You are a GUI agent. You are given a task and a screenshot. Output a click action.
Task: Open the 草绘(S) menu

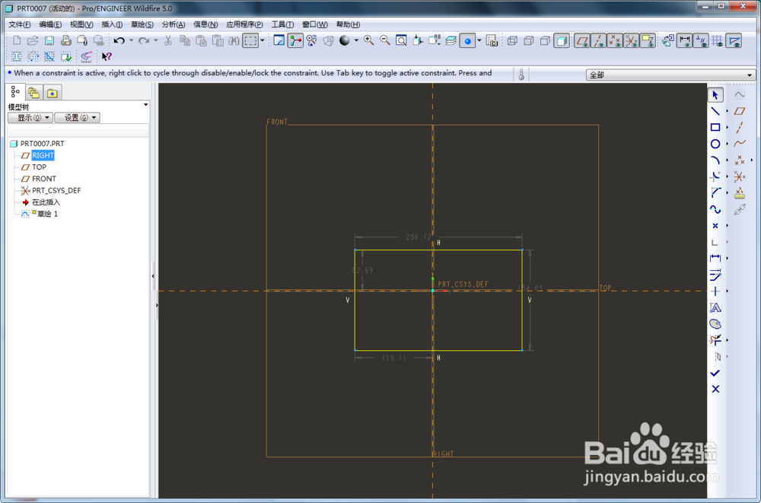click(142, 24)
